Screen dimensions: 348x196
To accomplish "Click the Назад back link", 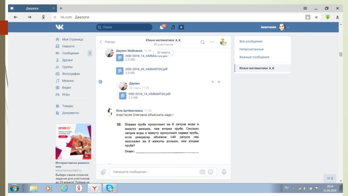I will click(x=107, y=42).
